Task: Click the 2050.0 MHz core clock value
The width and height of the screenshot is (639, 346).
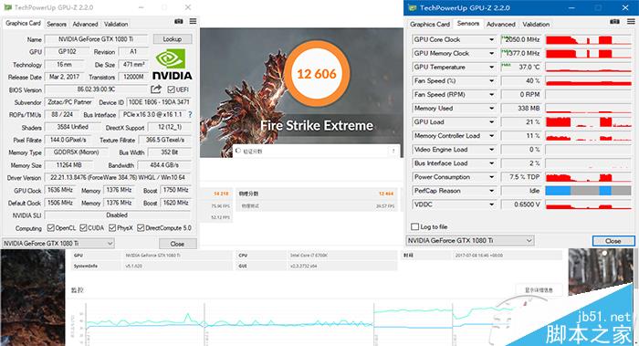Action: pyautogui.click(x=521, y=39)
